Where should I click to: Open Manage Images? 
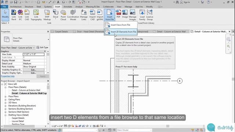point(133,15)
